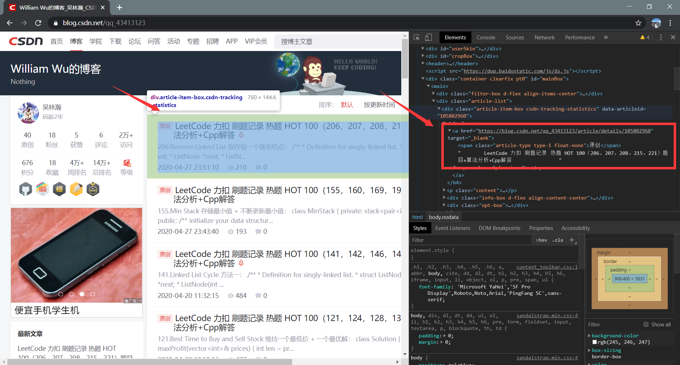The height and width of the screenshot is (365, 680).
Task: Expand the opt-box div node
Action: tap(444, 205)
